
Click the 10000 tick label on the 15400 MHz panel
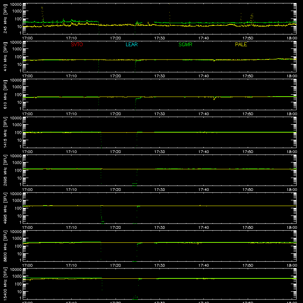pos(16,270)
